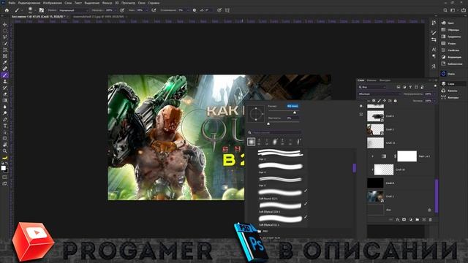
Task: Open opacity slider arrow in options bar
Action: pyautogui.click(x=116, y=10)
